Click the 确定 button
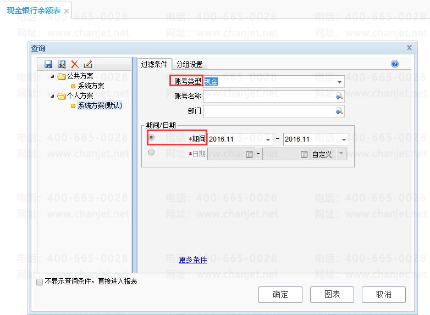 tap(280, 295)
